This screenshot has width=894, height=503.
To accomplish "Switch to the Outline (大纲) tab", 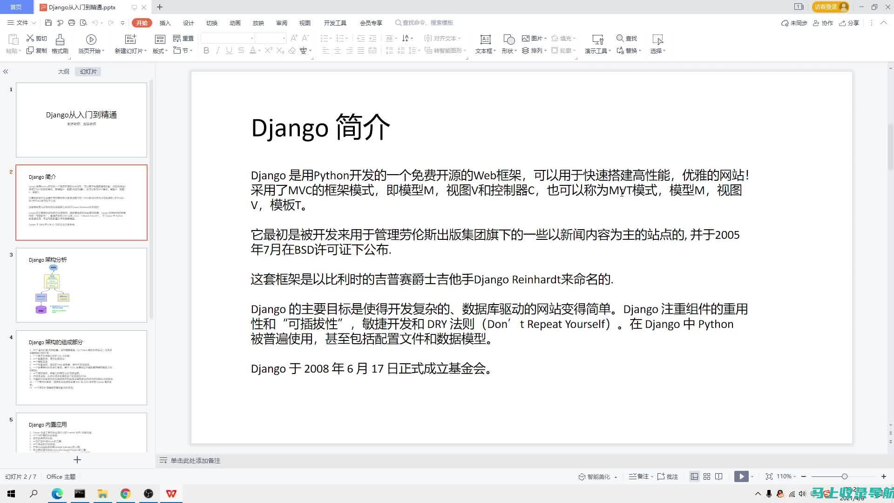I will pyautogui.click(x=63, y=71).
